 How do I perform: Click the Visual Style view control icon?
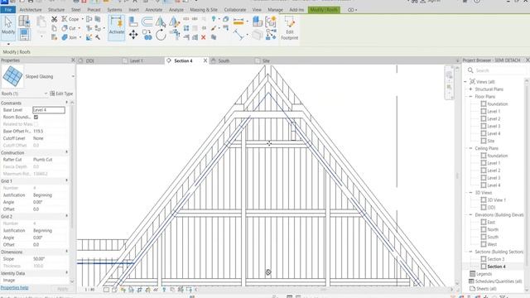click(114, 290)
